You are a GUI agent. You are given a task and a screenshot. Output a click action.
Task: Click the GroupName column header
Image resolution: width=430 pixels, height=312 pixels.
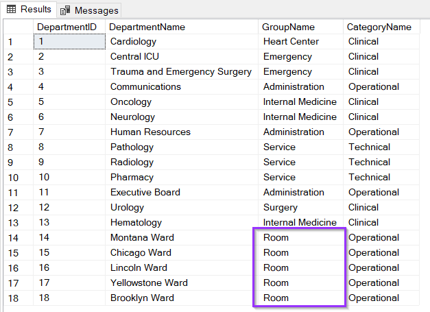289,27
